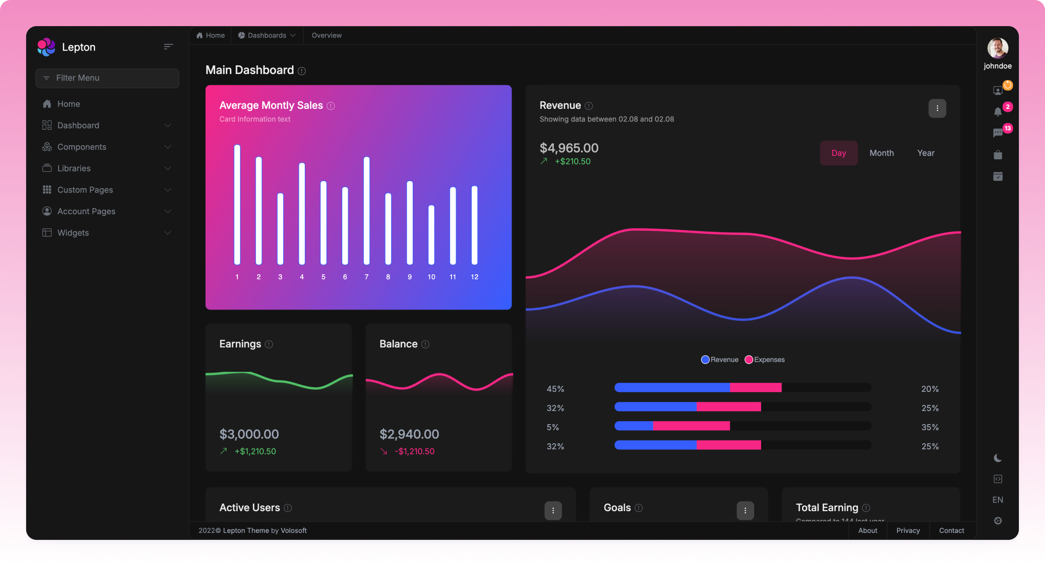The image size is (1045, 566).
Task: Open the chat messages icon
Action: (x=998, y=133)
